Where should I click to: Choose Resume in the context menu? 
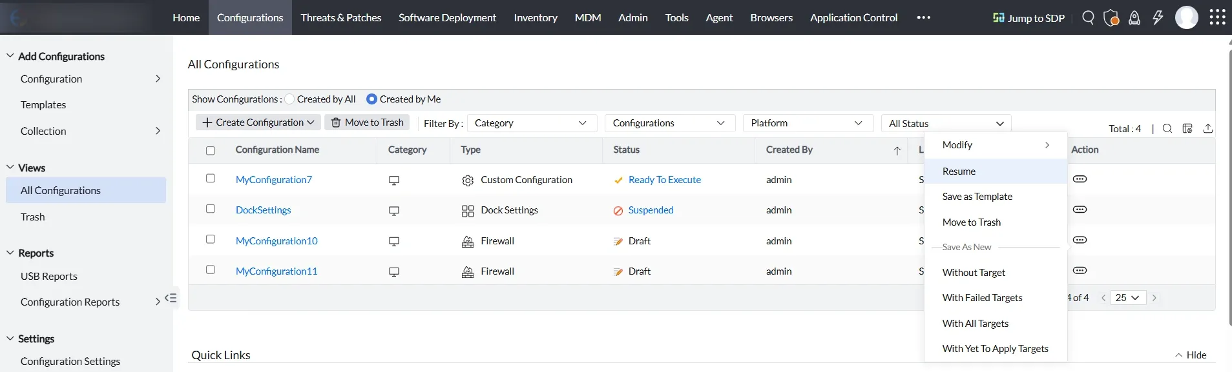996,171
